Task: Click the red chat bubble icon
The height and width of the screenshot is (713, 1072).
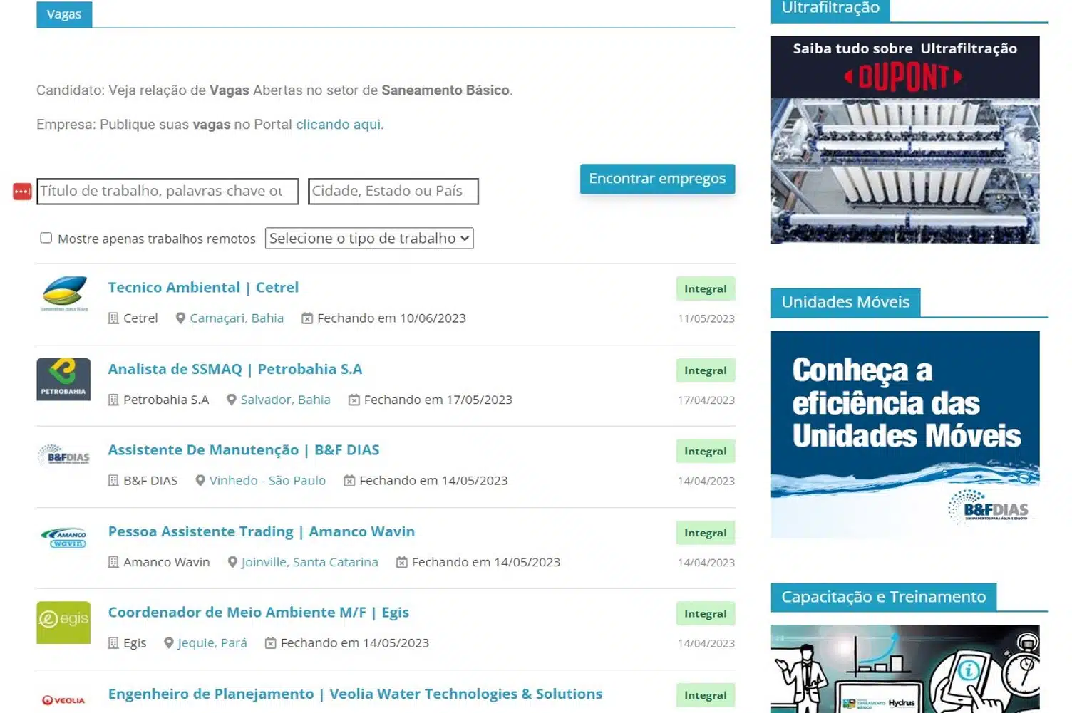Action: pos(22,192)
